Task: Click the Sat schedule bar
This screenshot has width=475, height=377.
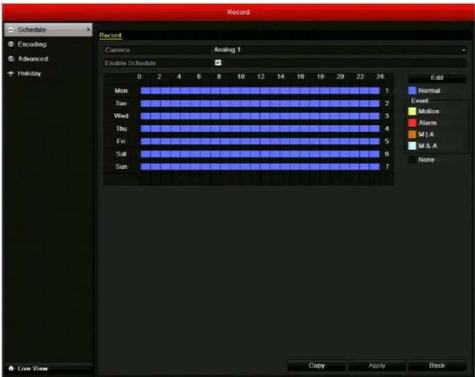Action: 260,154
